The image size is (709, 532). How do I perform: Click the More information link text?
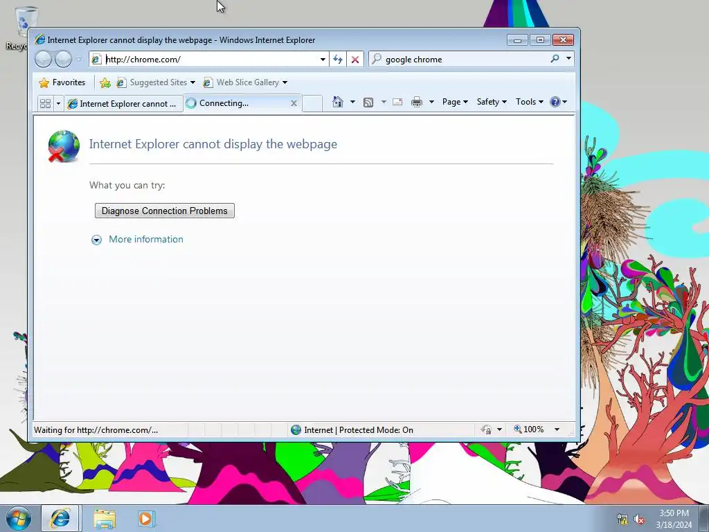click(x=146, y=239)
